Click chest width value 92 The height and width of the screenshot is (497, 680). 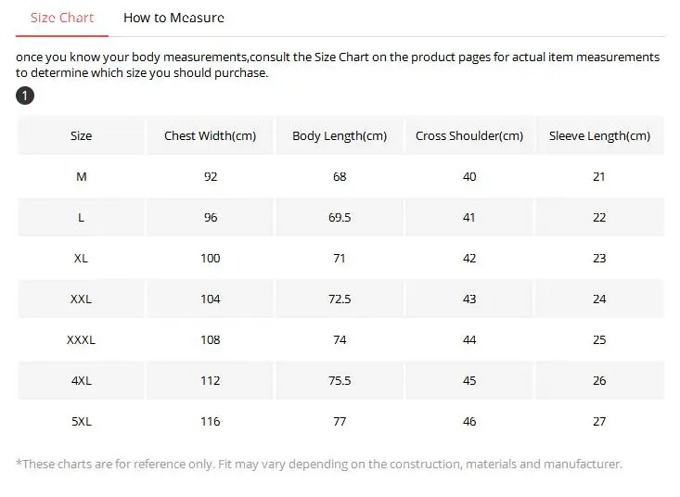(x=211, y=176)
